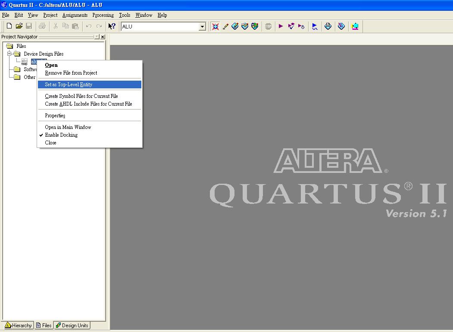Open the Programmer toolbar icon
The image size is (453, 332).
click(x=341, y=26)
